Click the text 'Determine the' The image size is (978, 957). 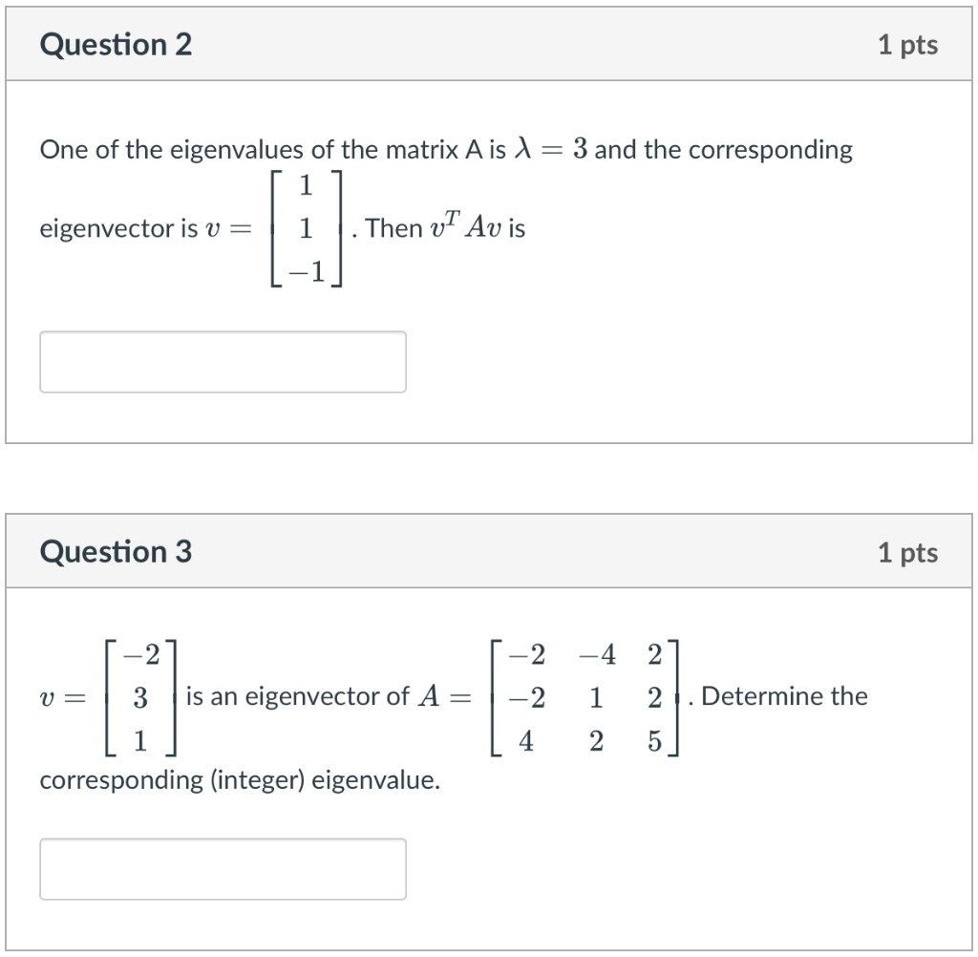pos(784,696)
